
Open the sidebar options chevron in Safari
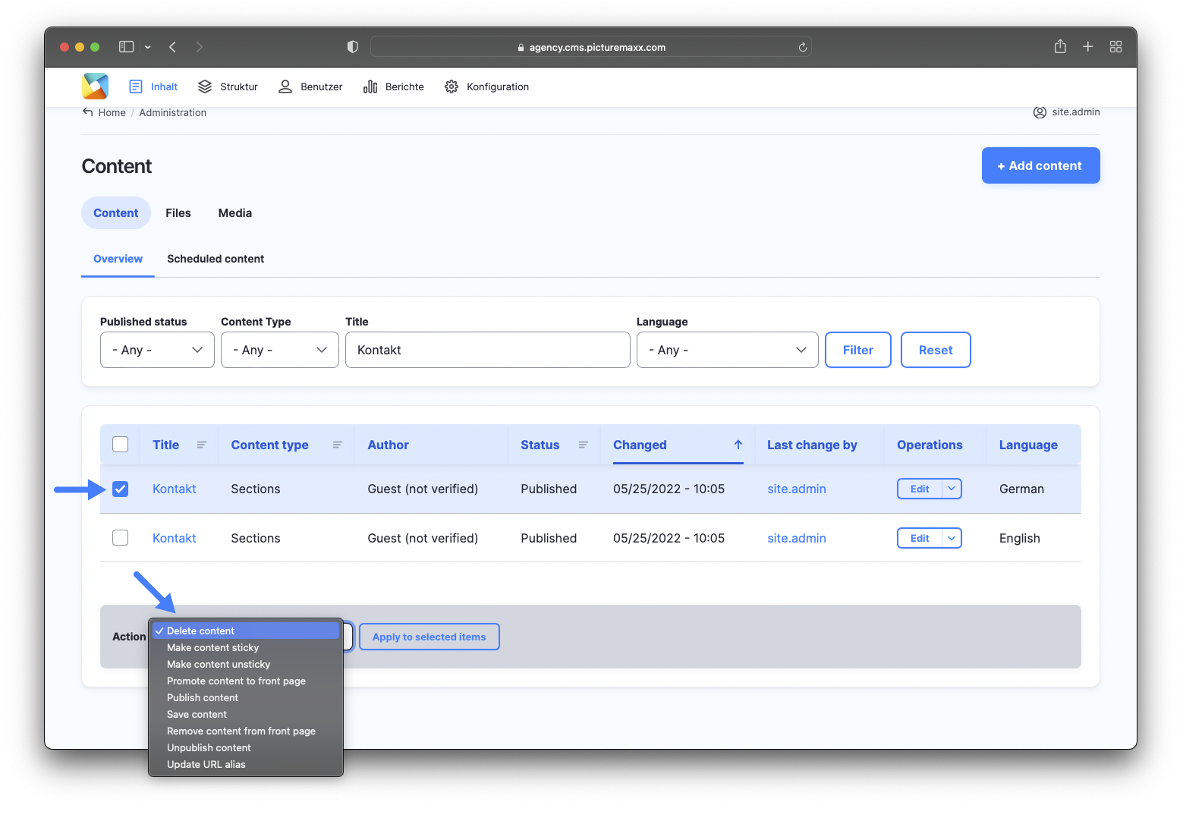148,47
